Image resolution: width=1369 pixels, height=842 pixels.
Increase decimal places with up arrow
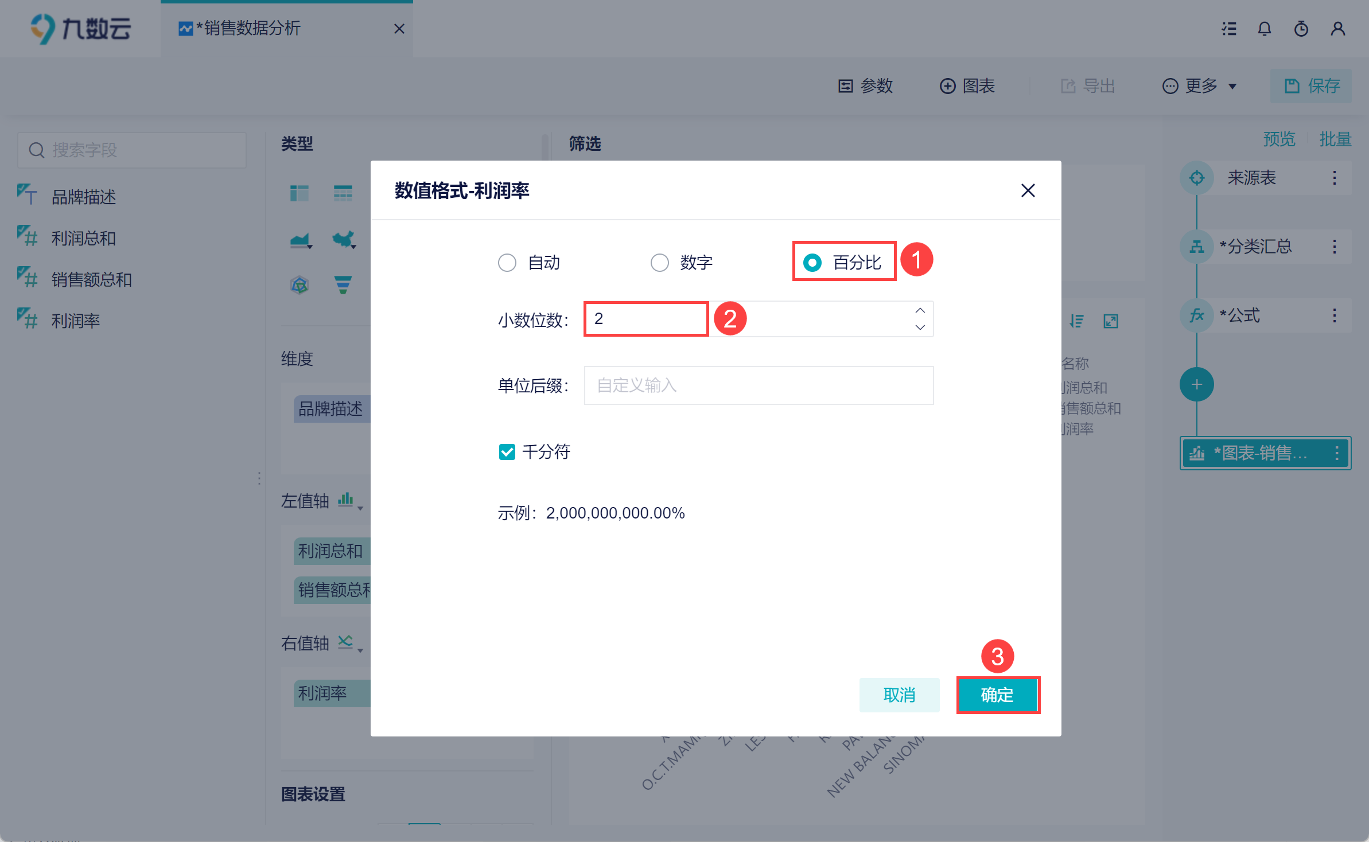920,310
